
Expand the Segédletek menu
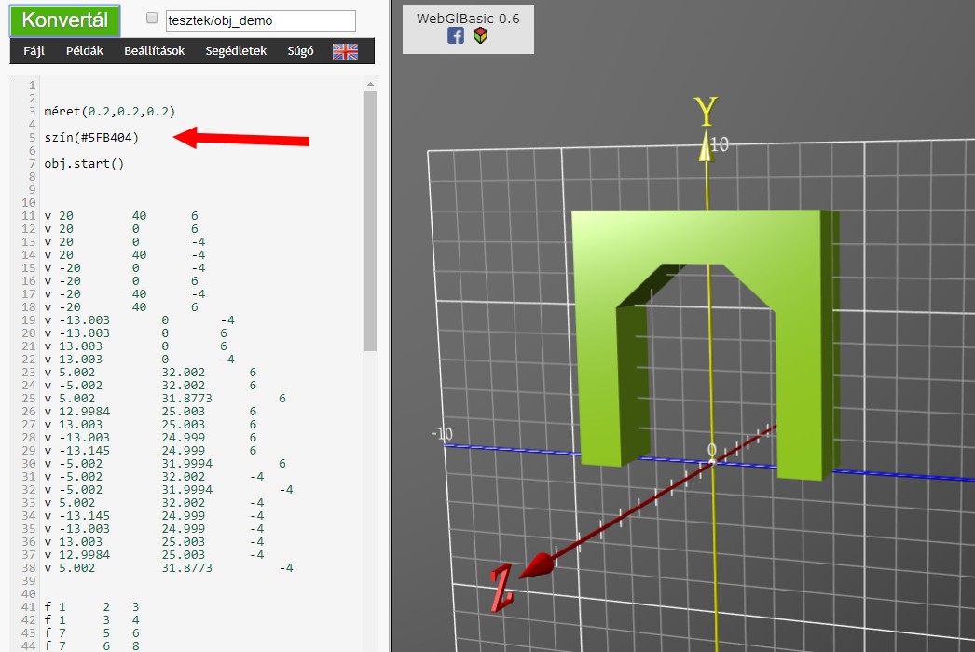point(236,51)
